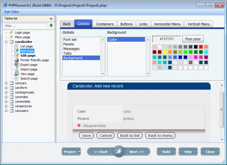Pick the magenta color swatch
Image resolution: width=227 pixels, height=165 pixels.
pyautogui.click(x=196, y=57)
